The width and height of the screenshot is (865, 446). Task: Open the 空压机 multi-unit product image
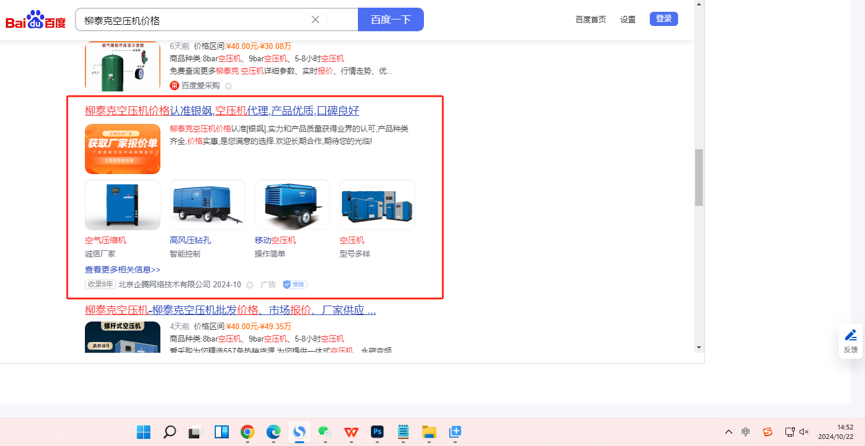point(377,205)
